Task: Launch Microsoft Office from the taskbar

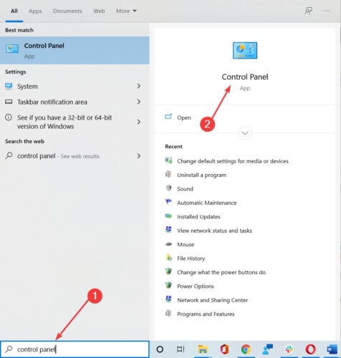Action: coord(224,349)
